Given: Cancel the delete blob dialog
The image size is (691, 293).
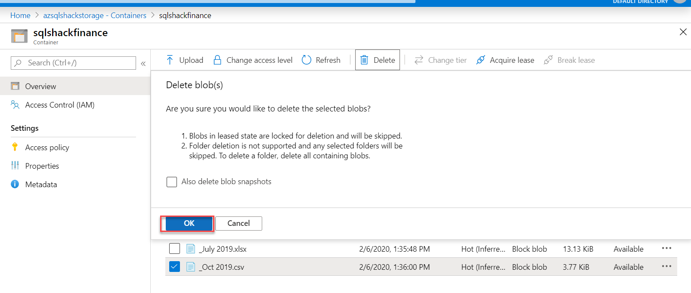Looking at the screenshot, I should click(239, 223).
